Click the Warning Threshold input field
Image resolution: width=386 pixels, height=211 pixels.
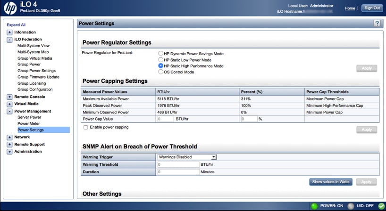tap(178, 164)
